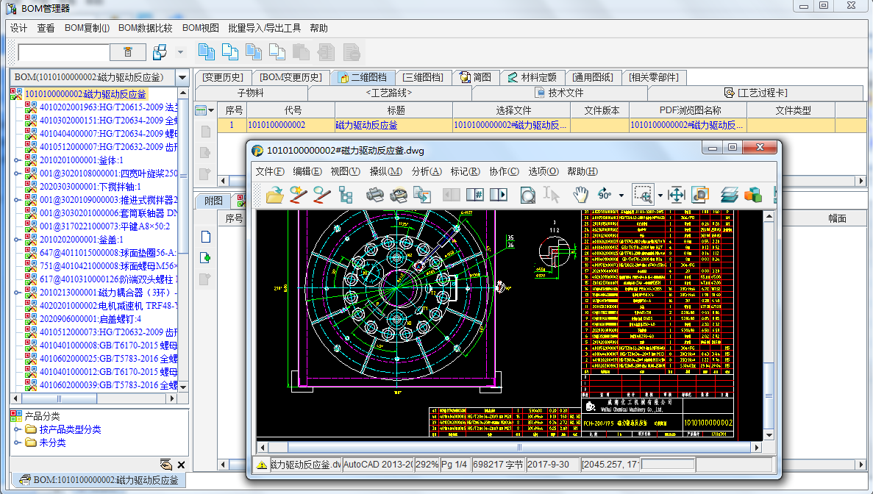Click the first blue copy icon in BOM toolbar
The image size is (873, 494).
click(x=207, y=52)
